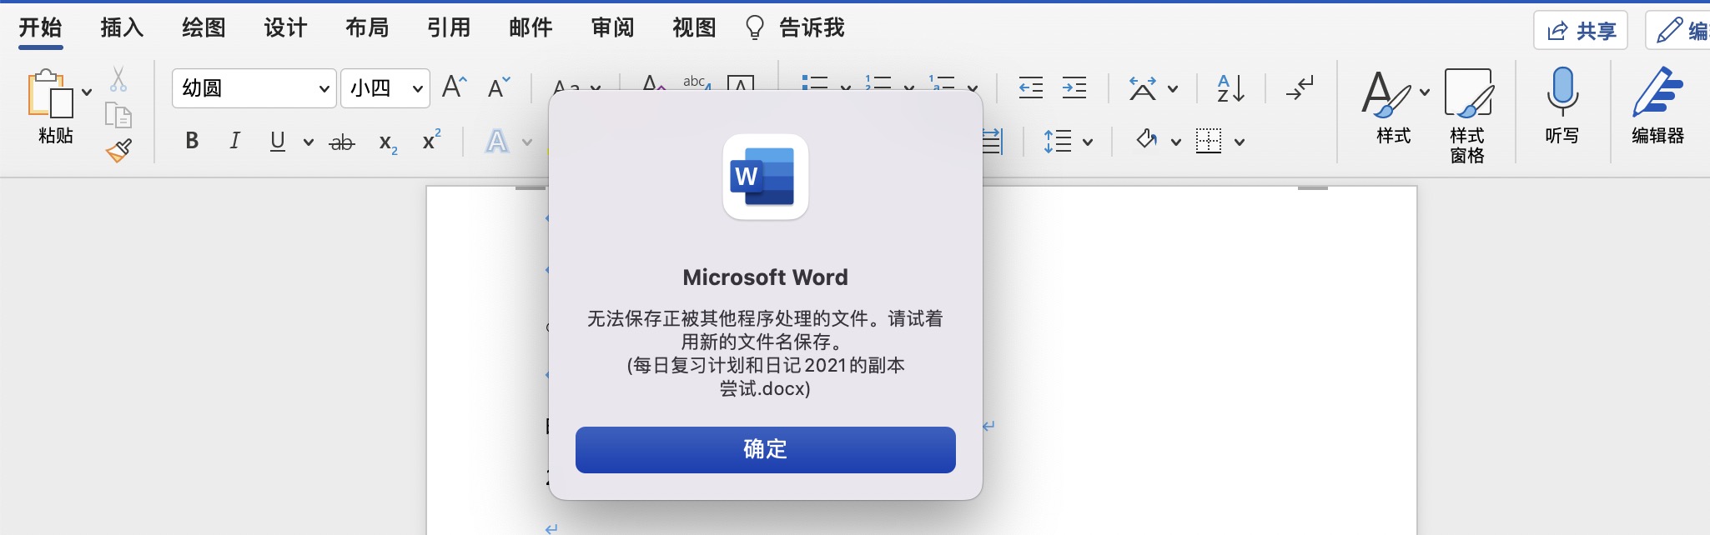Screen dimensions: 1710x535
Task: Click the increase font size icon
Action: pyautogui.click(x=454, y=87)
